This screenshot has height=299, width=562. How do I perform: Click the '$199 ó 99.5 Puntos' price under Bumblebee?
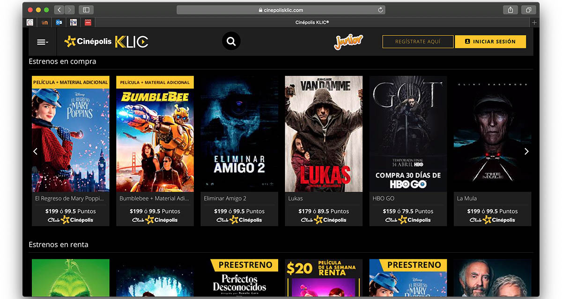pyautogui.click(x=155, y=211)
